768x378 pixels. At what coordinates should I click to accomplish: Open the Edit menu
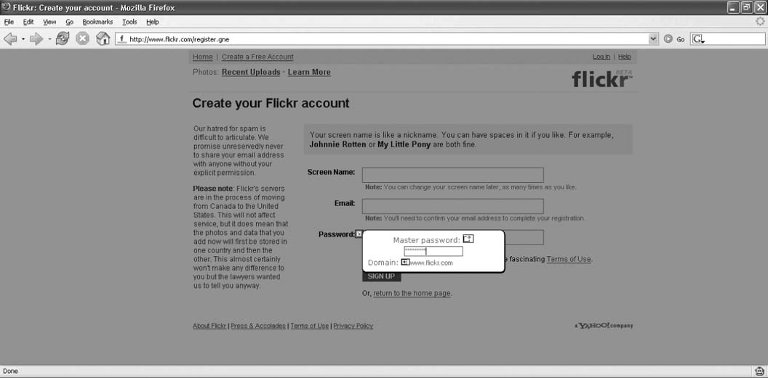pyautogui.click(x=28, y=22)
